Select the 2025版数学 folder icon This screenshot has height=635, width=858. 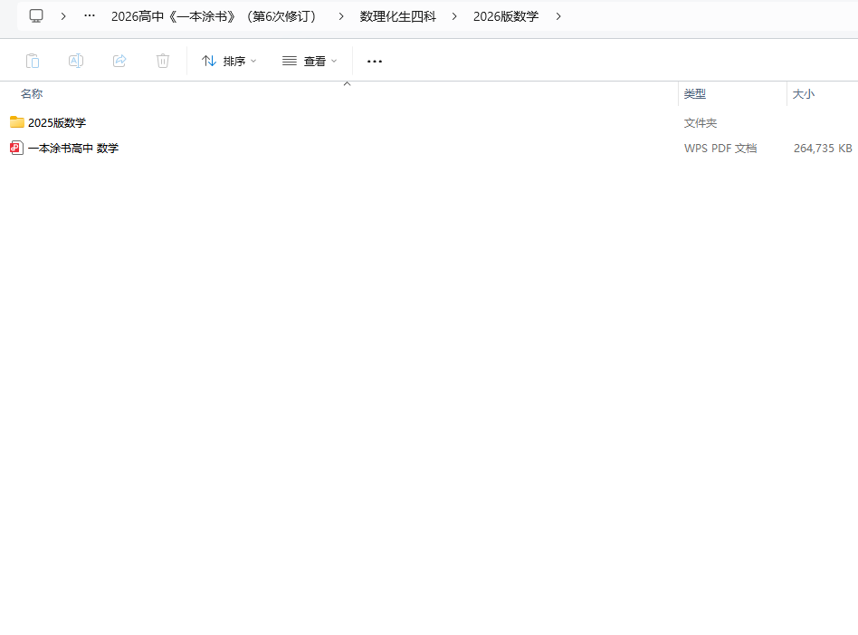click(x=17, y=122)
